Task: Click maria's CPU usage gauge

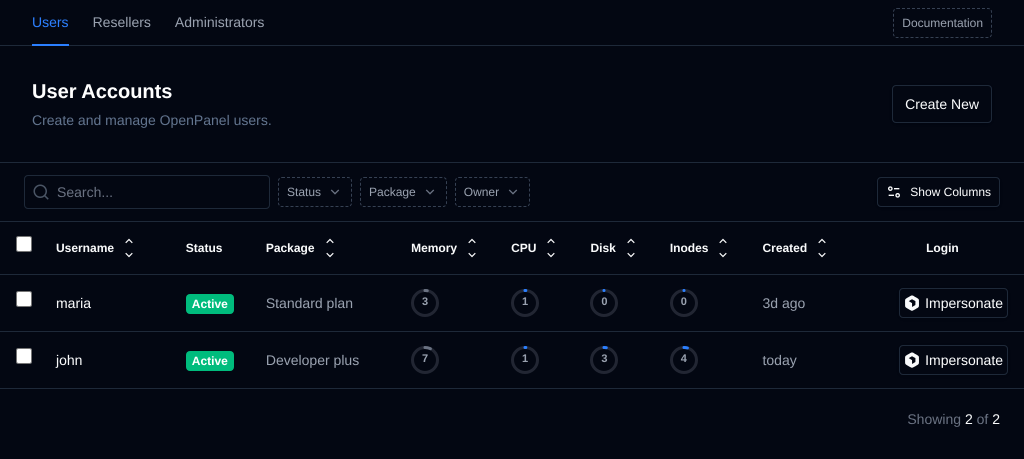Action: point(525,302)
